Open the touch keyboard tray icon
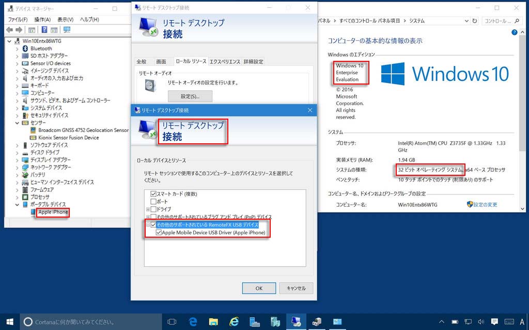 [509, 322]
